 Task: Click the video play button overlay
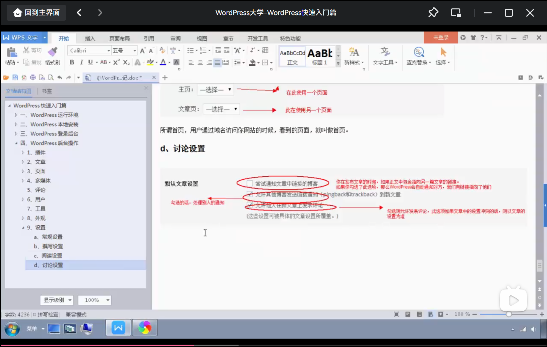pyautogui.click(x=513, y=300)
